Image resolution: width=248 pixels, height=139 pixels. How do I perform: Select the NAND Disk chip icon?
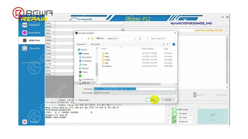(25, 40)
